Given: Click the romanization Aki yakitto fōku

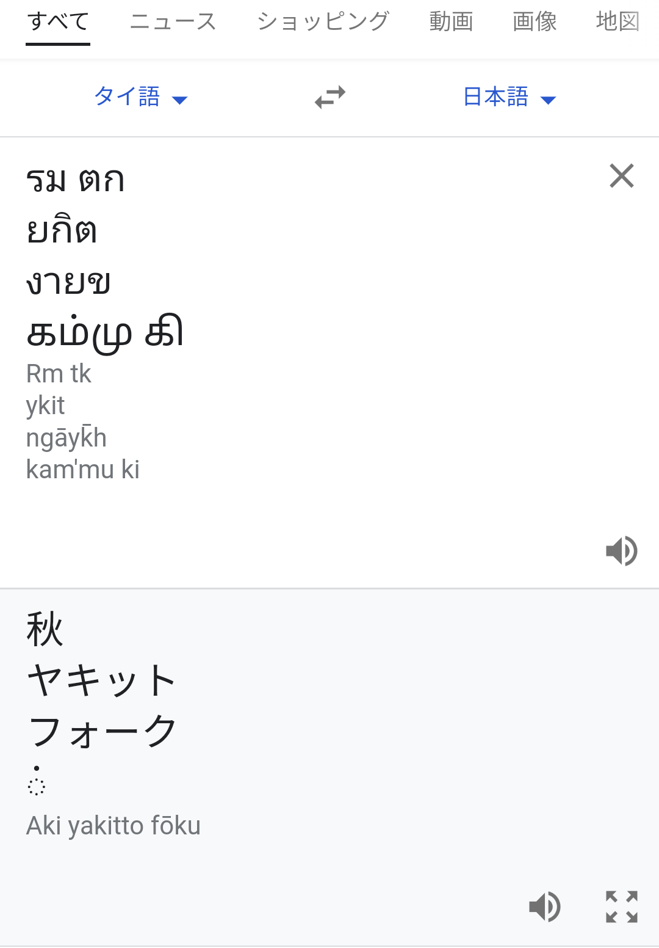Looking at the screenshot, I should click(113, 825).
